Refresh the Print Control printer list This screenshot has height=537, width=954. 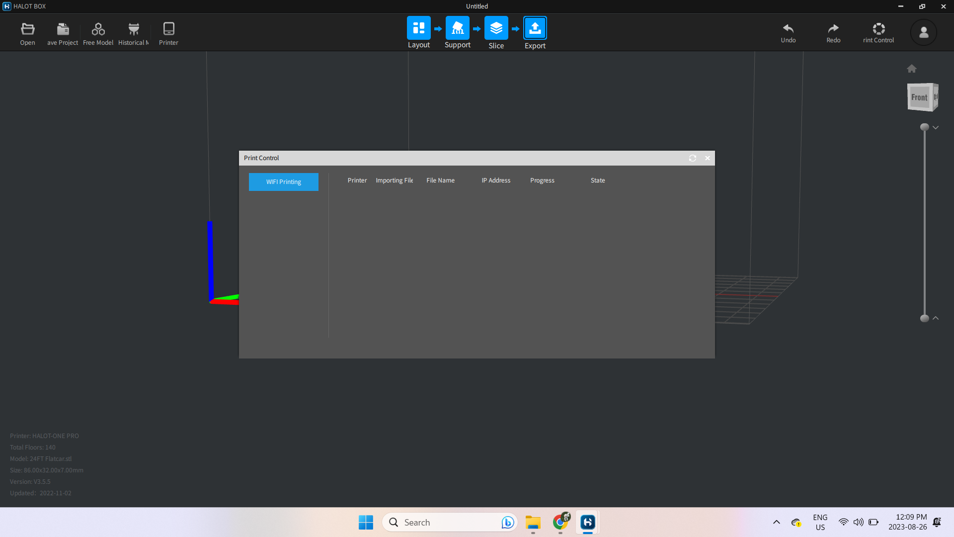pyautogui.click(x=692, y=158)
